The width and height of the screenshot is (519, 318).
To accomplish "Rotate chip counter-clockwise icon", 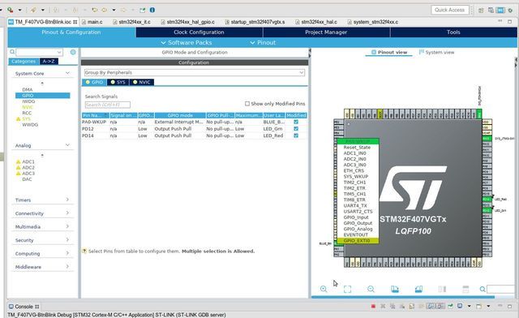I will coord(418,289).
